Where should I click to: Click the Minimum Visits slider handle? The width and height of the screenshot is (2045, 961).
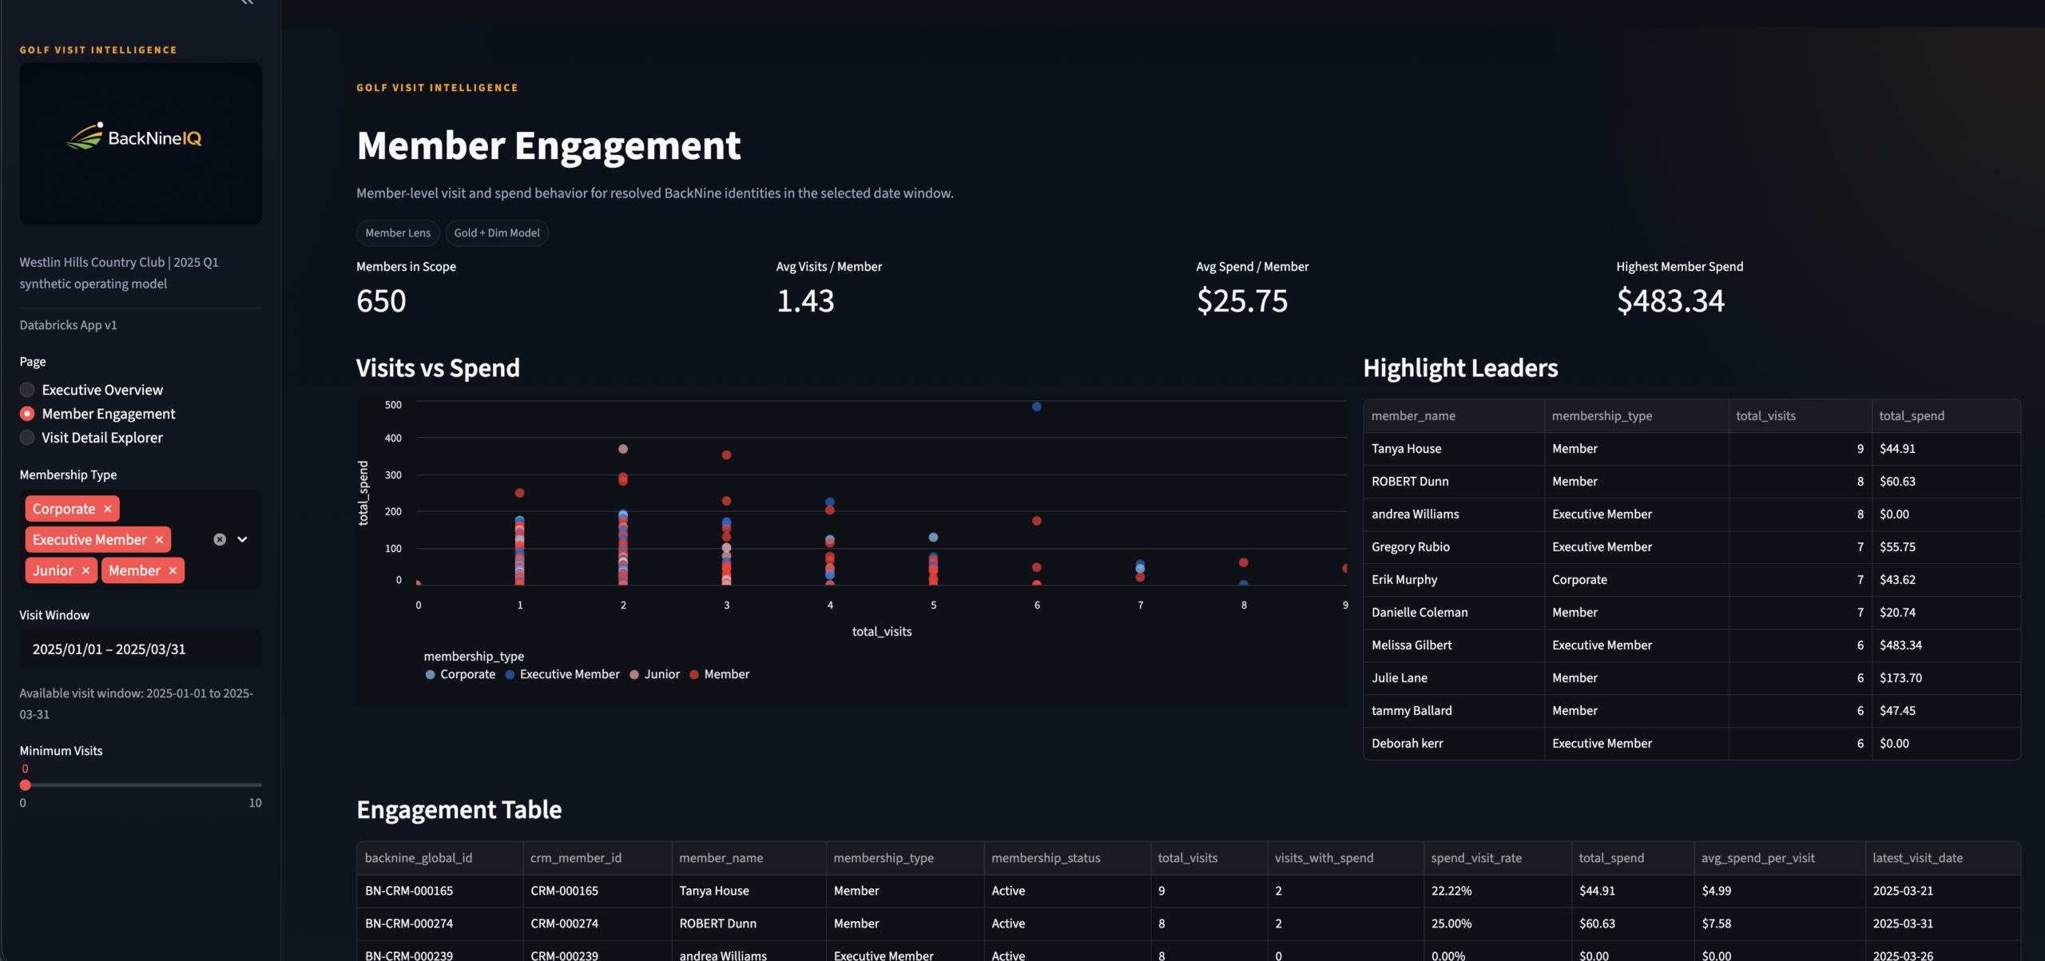pos(26,785)
